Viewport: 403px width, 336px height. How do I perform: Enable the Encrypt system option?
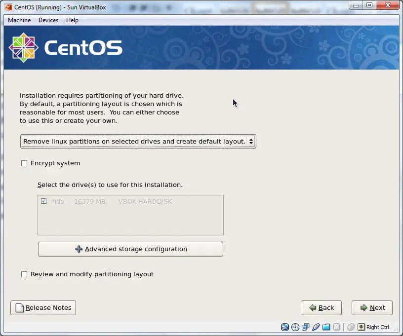(x=24, y=163)
